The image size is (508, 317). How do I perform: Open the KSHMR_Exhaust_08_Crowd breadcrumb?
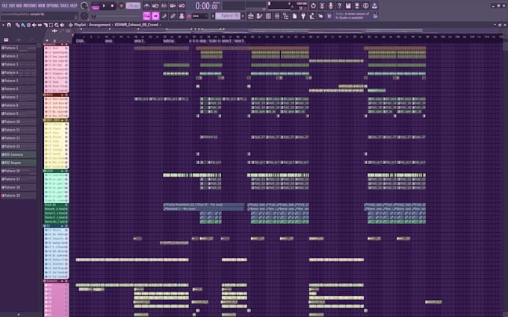pyautogui.click(x=137, y=25)
